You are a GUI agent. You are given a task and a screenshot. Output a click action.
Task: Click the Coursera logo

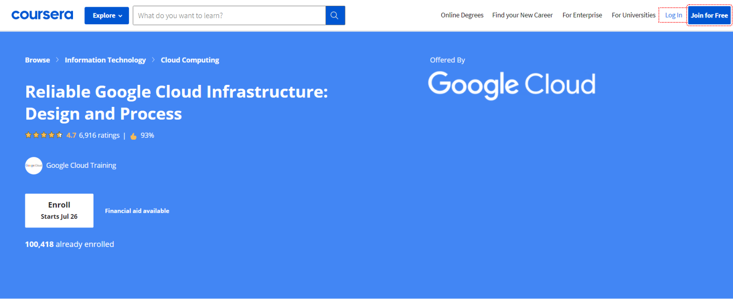tap(42, 15)
